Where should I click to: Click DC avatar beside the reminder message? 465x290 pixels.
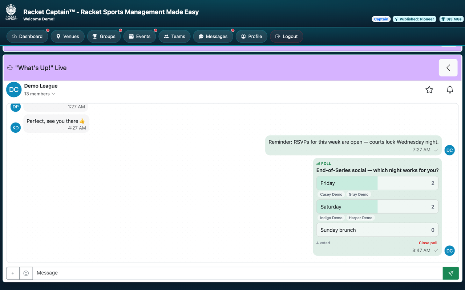[450, 150]
